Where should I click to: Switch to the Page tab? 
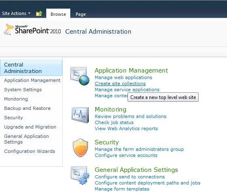coord(81,14)
